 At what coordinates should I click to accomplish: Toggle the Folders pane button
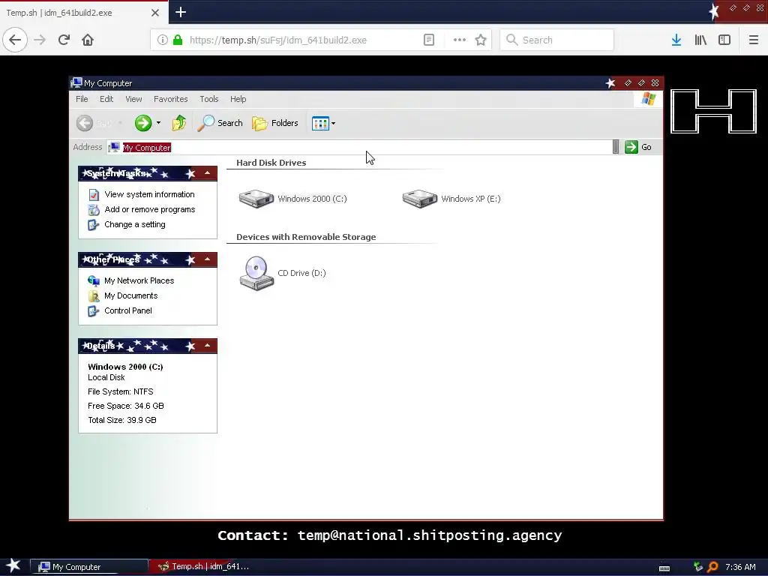(x=275, y=123)
